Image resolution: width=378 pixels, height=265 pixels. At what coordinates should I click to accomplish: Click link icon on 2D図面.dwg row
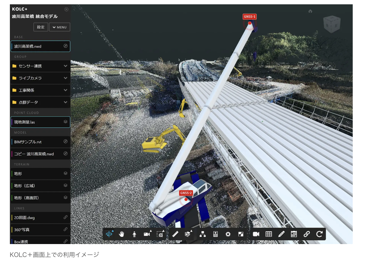click(x=65, y=217)
